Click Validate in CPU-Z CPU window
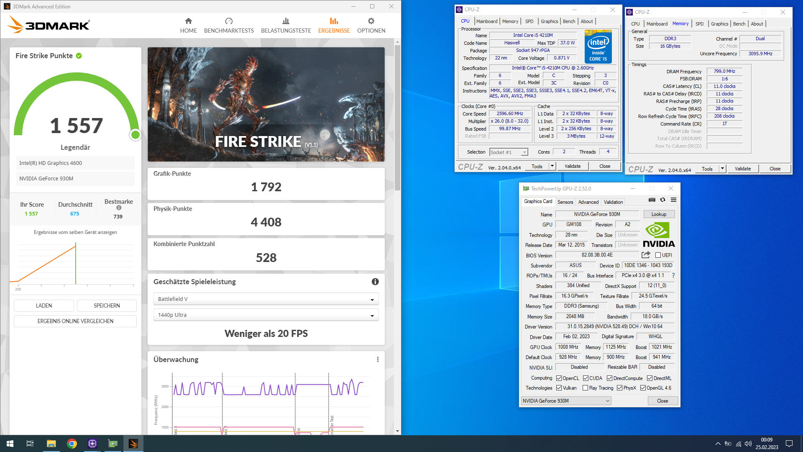 (572, 166)
